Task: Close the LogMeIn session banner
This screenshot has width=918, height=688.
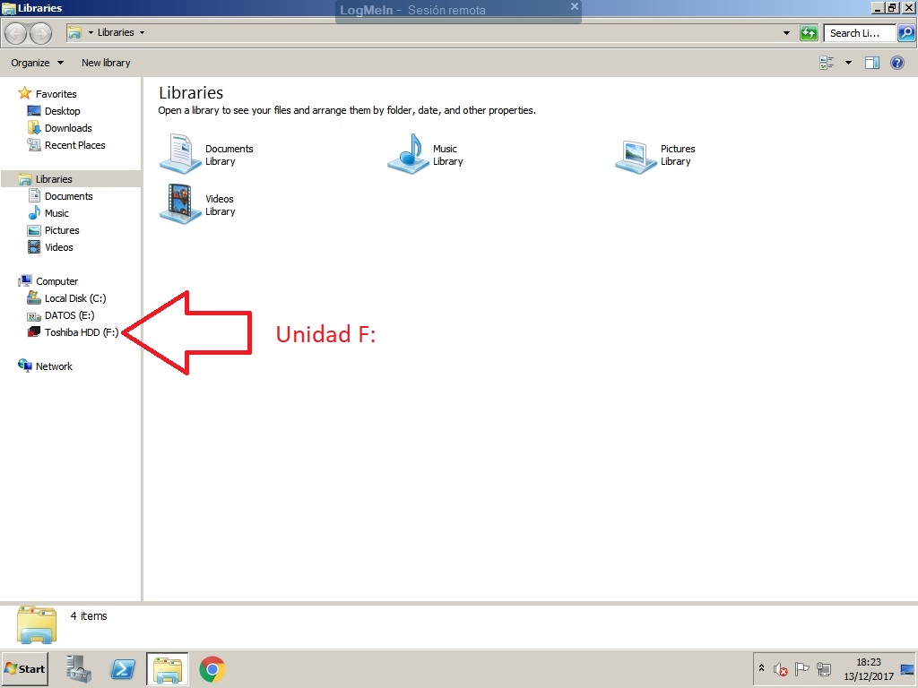Action: [575, 6]
